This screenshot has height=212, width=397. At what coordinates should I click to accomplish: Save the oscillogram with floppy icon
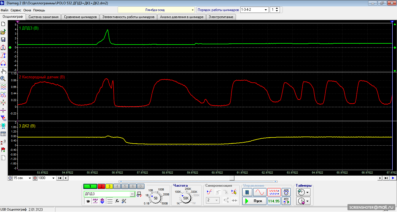pyautogui.click(x=3, y=40)
